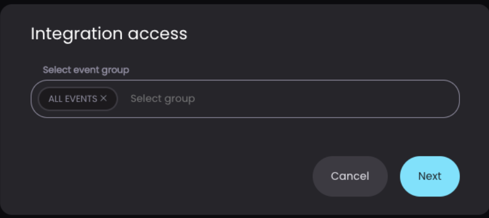Select the ALL EVENTS tag chip
This screenshot has width=489, height=218.
click(x=77, y=99)
